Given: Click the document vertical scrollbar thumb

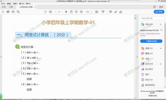Looking at the screenshot, I should click(x=135, y=18).
